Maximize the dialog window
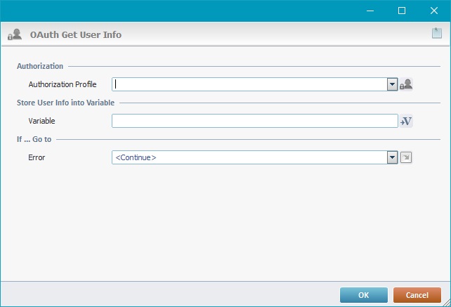Image resolution: width=451 pixels, height=307 pixels. point(402,11)
